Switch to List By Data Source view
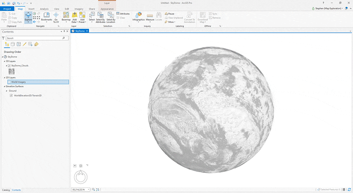353x193 pixels. point(13,44)
